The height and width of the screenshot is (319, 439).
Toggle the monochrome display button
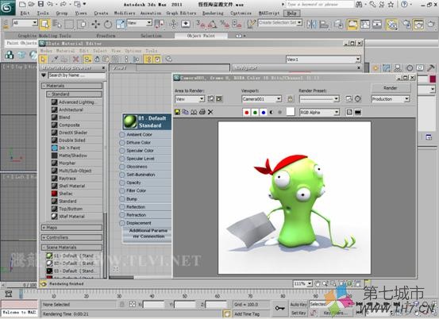tap(279, 113)
